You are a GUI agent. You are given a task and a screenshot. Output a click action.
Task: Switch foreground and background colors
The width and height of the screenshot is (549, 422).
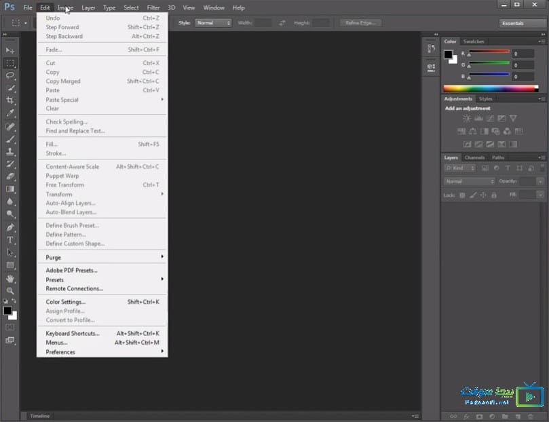click(x=14, y=301)
